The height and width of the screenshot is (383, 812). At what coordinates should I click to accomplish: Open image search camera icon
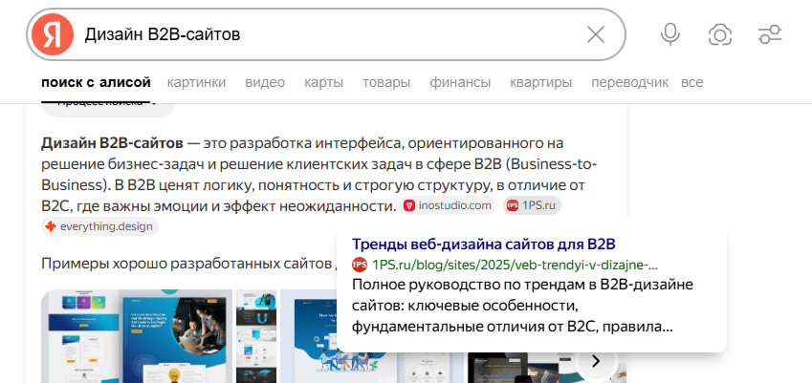(720, 34)
